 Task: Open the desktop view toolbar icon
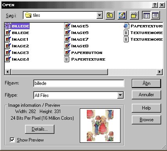(x=122, y=15)
